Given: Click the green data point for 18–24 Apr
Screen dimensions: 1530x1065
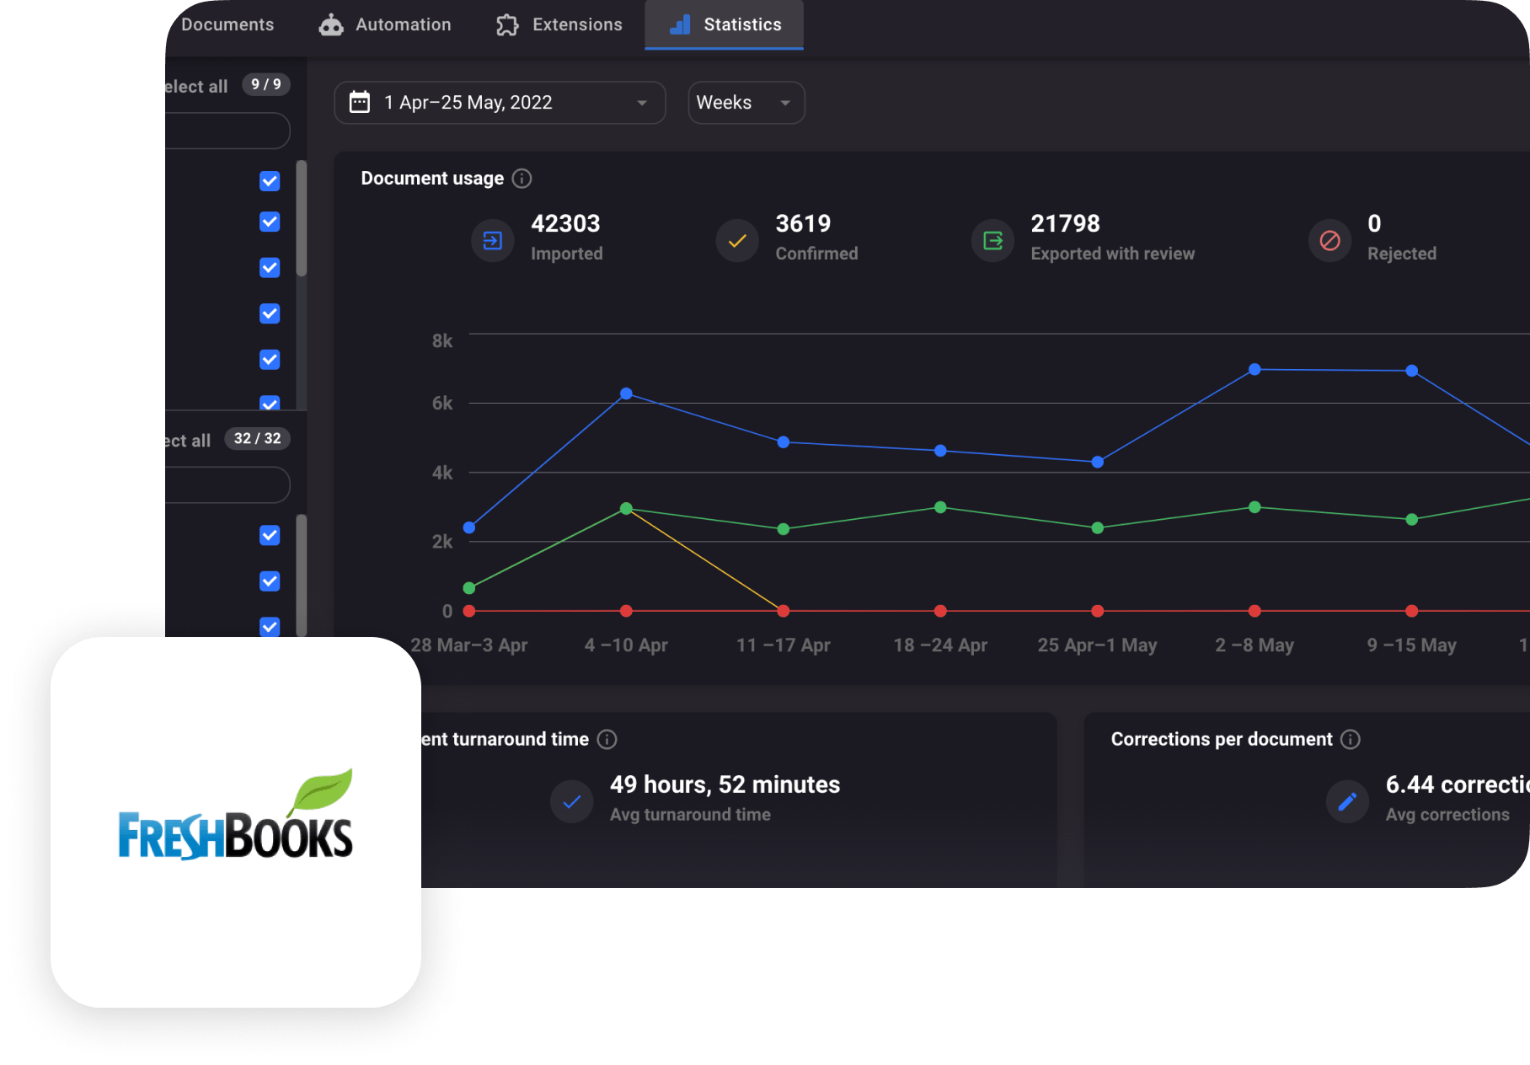Looking at the screenshot, I should [940, 507].
